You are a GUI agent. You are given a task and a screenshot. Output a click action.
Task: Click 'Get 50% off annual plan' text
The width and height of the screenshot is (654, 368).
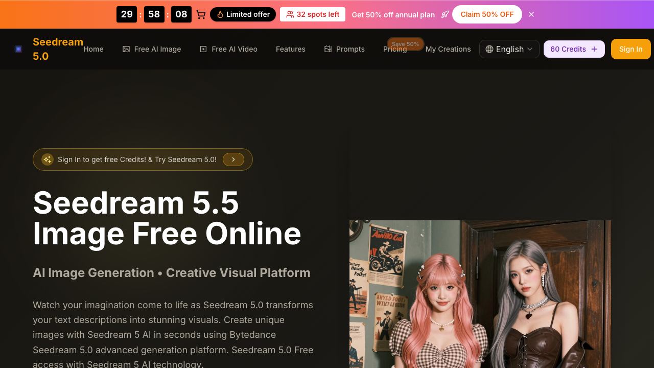point(393,15)
